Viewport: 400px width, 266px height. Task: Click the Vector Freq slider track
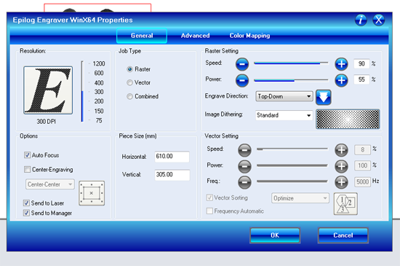pos(292,181)
